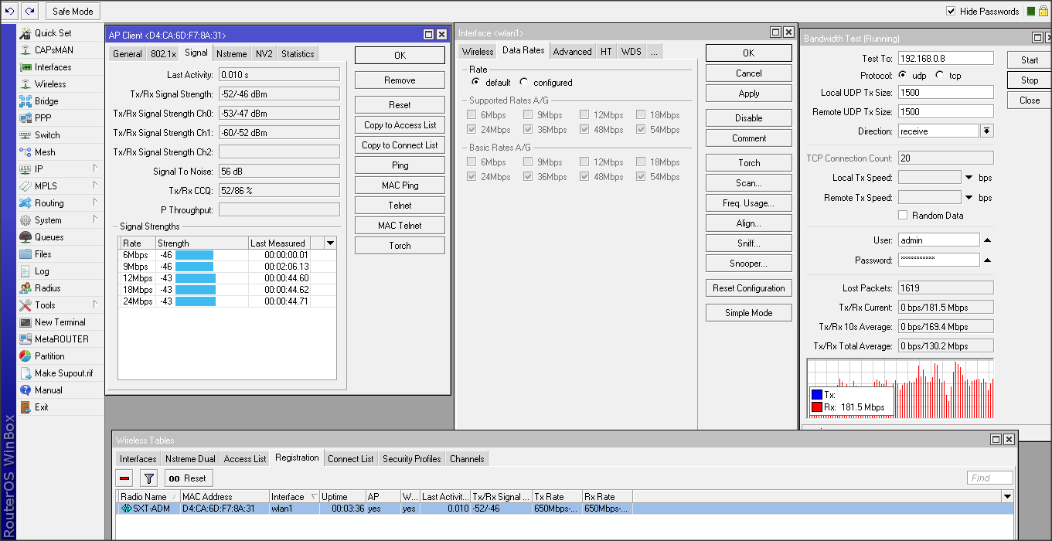This screenshot has width=1052, height=541.
Task: Open Direction dropdown arrow
Action: point(987,131)
